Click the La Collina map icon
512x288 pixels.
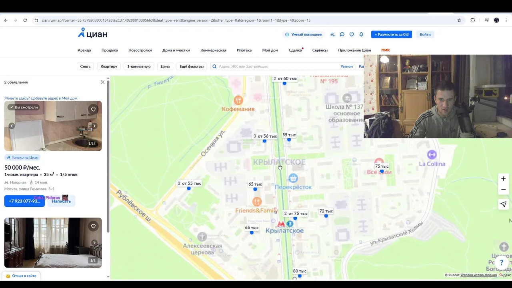pyautogui.click(x=432, y=154)
